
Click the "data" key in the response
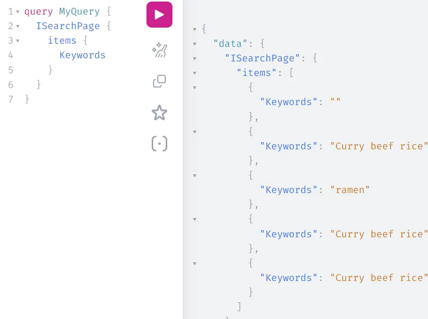[x=230, y=44]
